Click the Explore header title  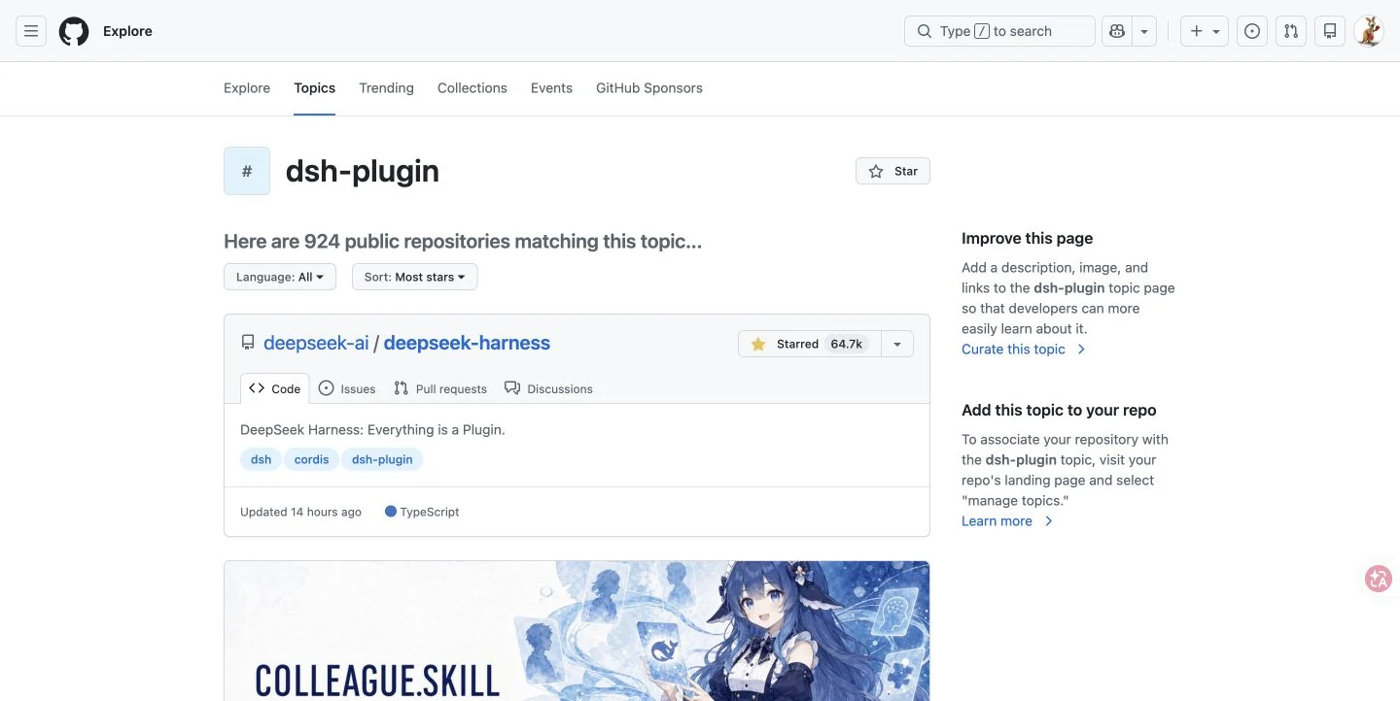point(127,31)
